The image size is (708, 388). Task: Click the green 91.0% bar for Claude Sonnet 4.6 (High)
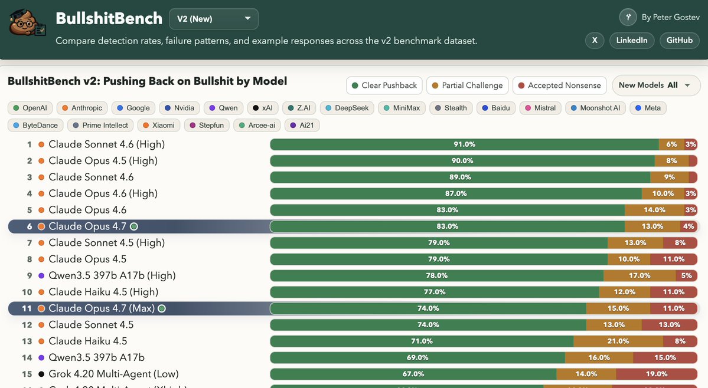pyautogui.click(x=464, y=144)
